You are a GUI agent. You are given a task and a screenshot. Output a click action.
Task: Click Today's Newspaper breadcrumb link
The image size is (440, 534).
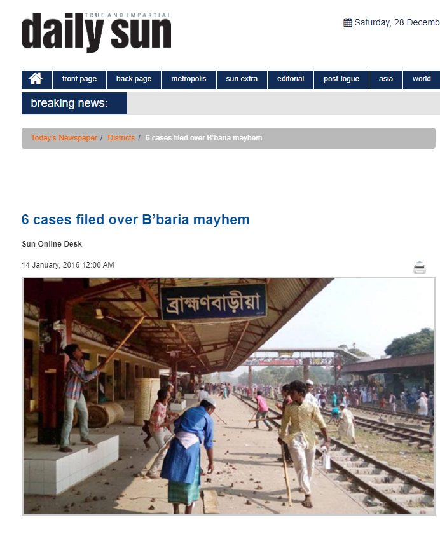coord(64,138)
